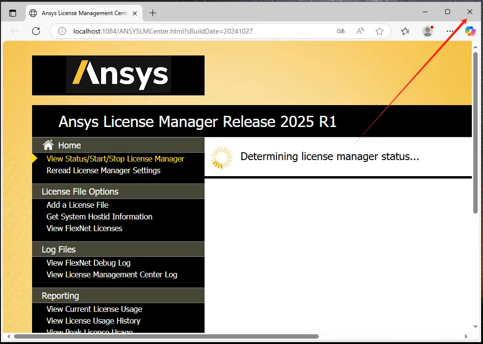Click the scroll down arrow
Image resolution: width=483 pixels, height=344 pixels.
[x=475, y=326]
